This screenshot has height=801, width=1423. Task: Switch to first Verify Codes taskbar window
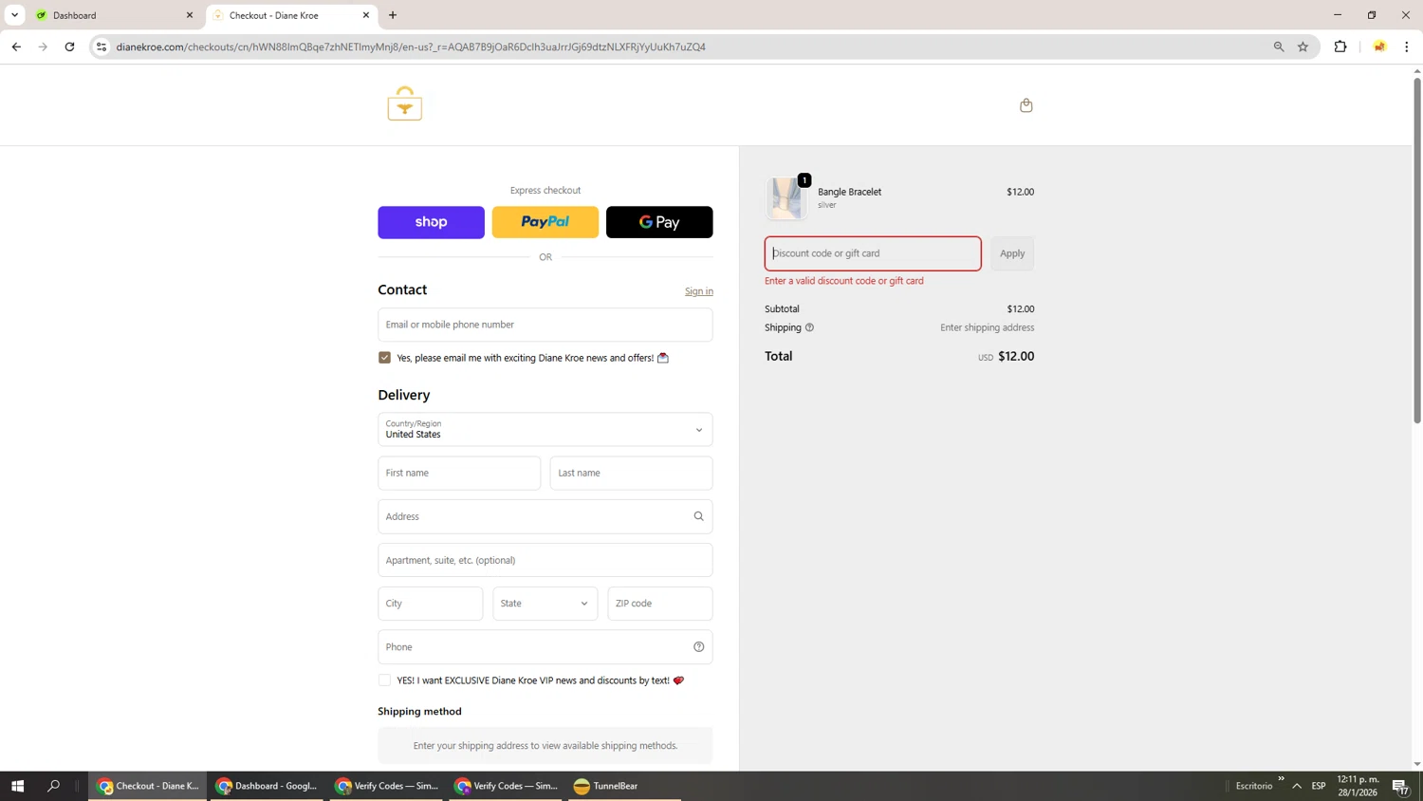[386, 786]
